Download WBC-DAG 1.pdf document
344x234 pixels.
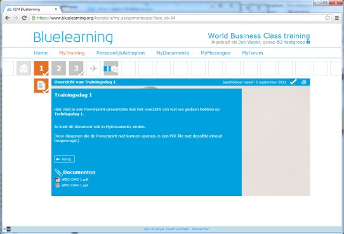point(75,179)
